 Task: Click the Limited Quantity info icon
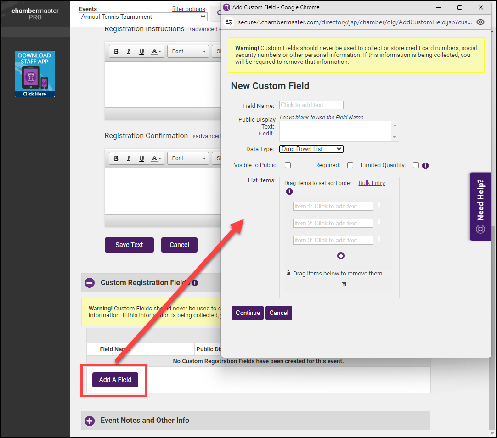pyautogui.click(x=425, y=166)
